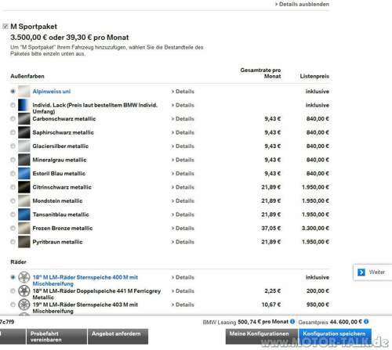Pick the Pyritbraun metallic swatch
392x350 pixels.
[24, 242]
